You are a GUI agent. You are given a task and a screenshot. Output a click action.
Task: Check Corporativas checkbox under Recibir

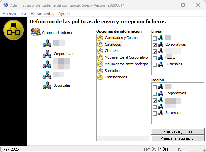pyautogui.click(x=155, y=94)
